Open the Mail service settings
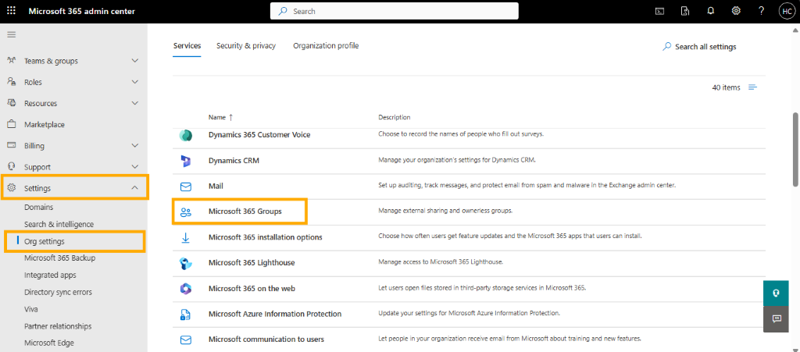This screenshot has height=352, width=800. (x=216, y=186)
